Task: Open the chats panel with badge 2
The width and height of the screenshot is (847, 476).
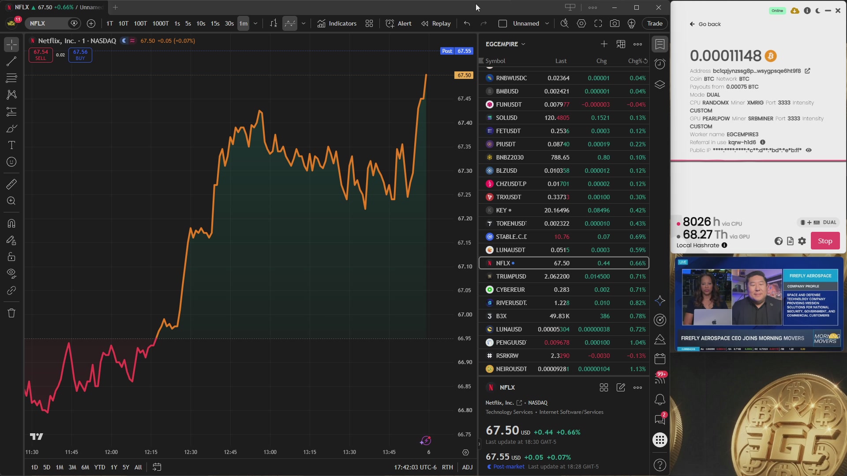Action: (x=660, y=419)
